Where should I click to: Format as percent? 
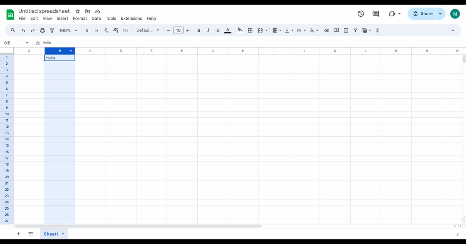point(96,30)
